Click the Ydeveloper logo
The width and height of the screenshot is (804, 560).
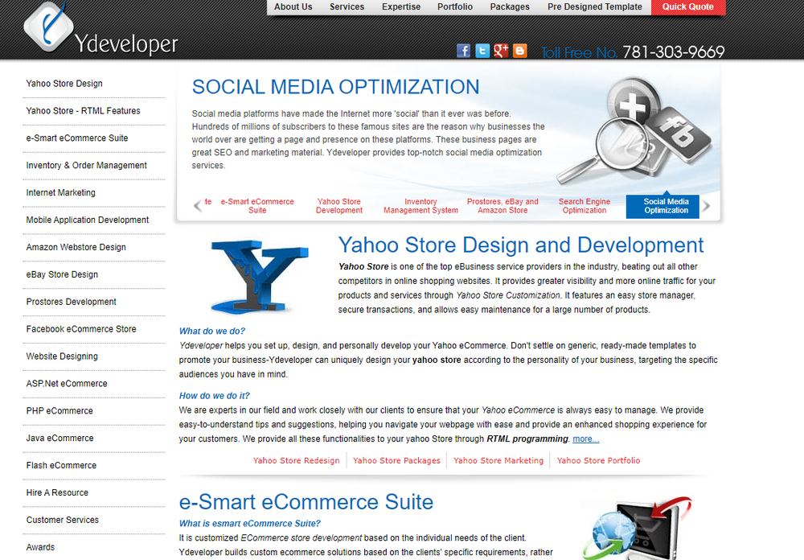pyautogui.click(x=100, y=29)
